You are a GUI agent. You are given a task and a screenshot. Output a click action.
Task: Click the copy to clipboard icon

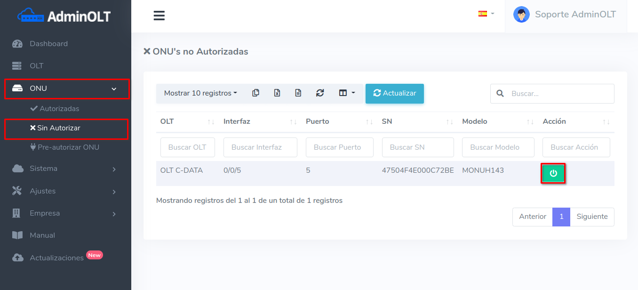point(255,93)
